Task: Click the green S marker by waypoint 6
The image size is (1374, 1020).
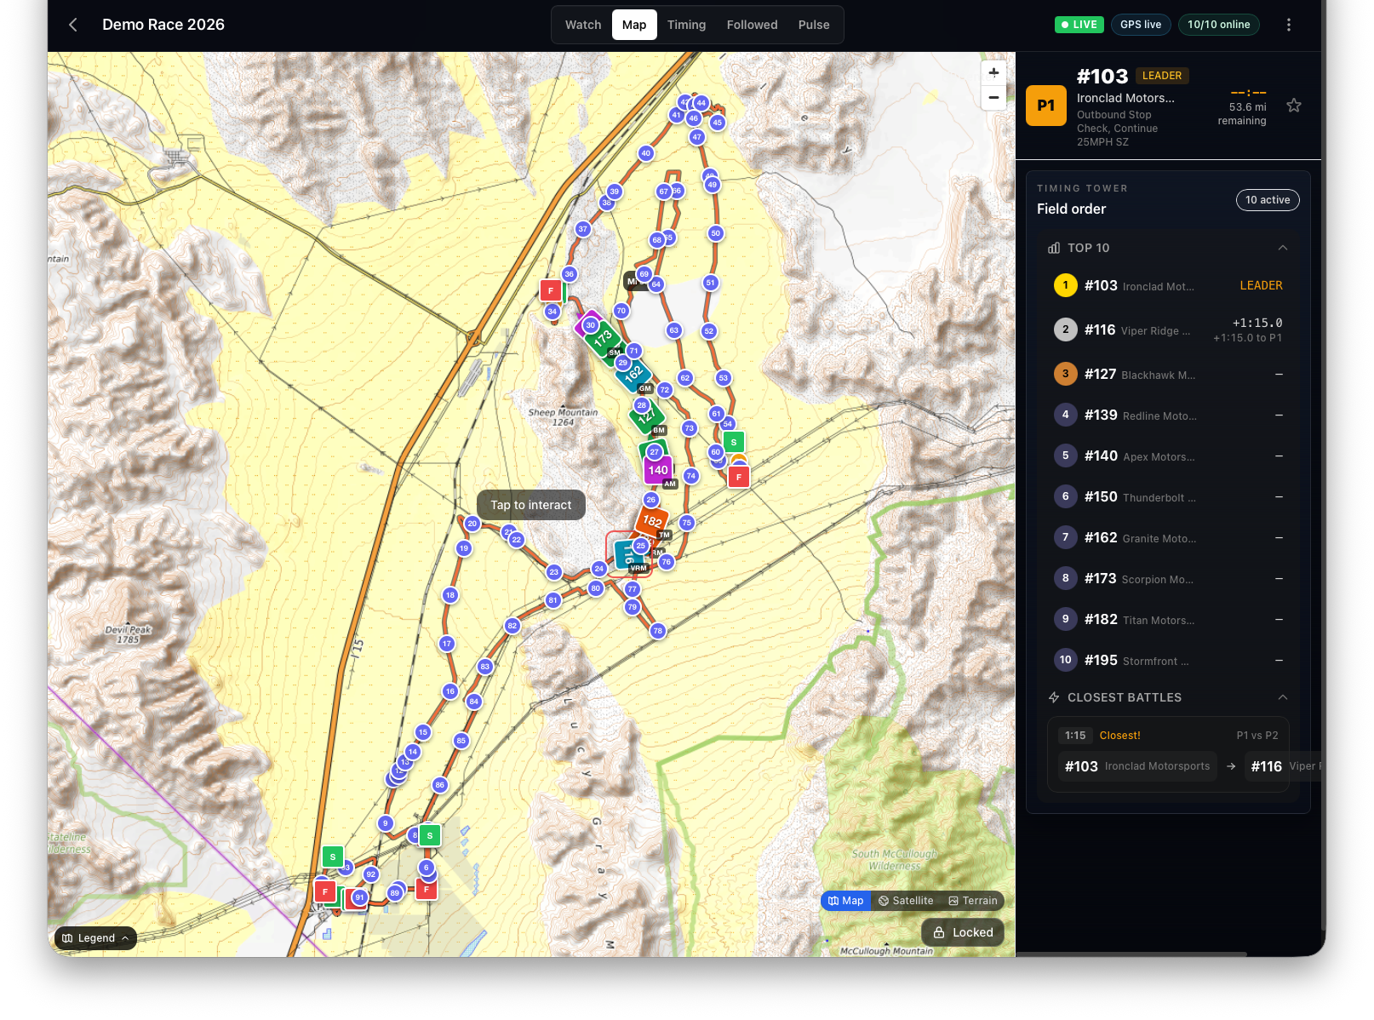Action: [430, 836]
